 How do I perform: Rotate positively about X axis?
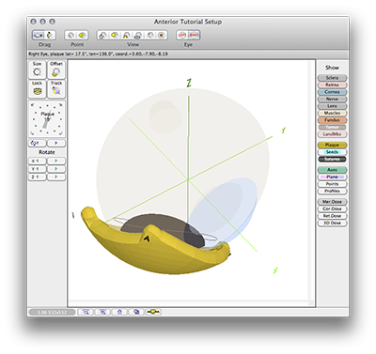(56, 161)
